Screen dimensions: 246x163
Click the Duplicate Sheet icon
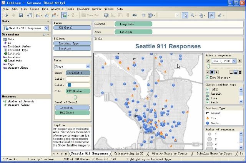point(47,15)
